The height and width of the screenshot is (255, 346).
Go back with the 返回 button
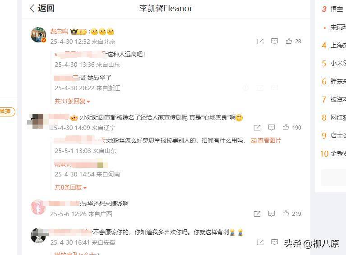(x=42, y=9)
